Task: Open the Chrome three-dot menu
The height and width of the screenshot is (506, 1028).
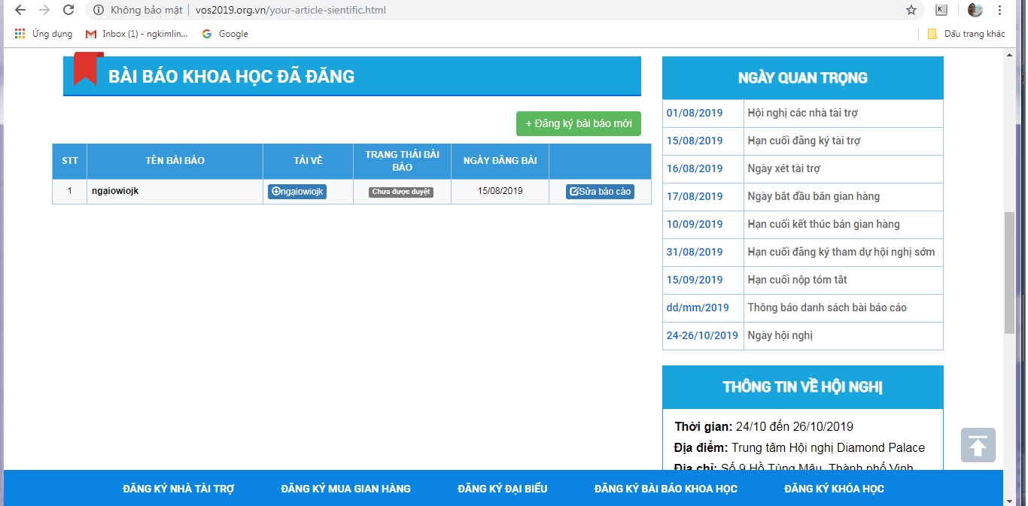Action: (x=1000, y=10)
